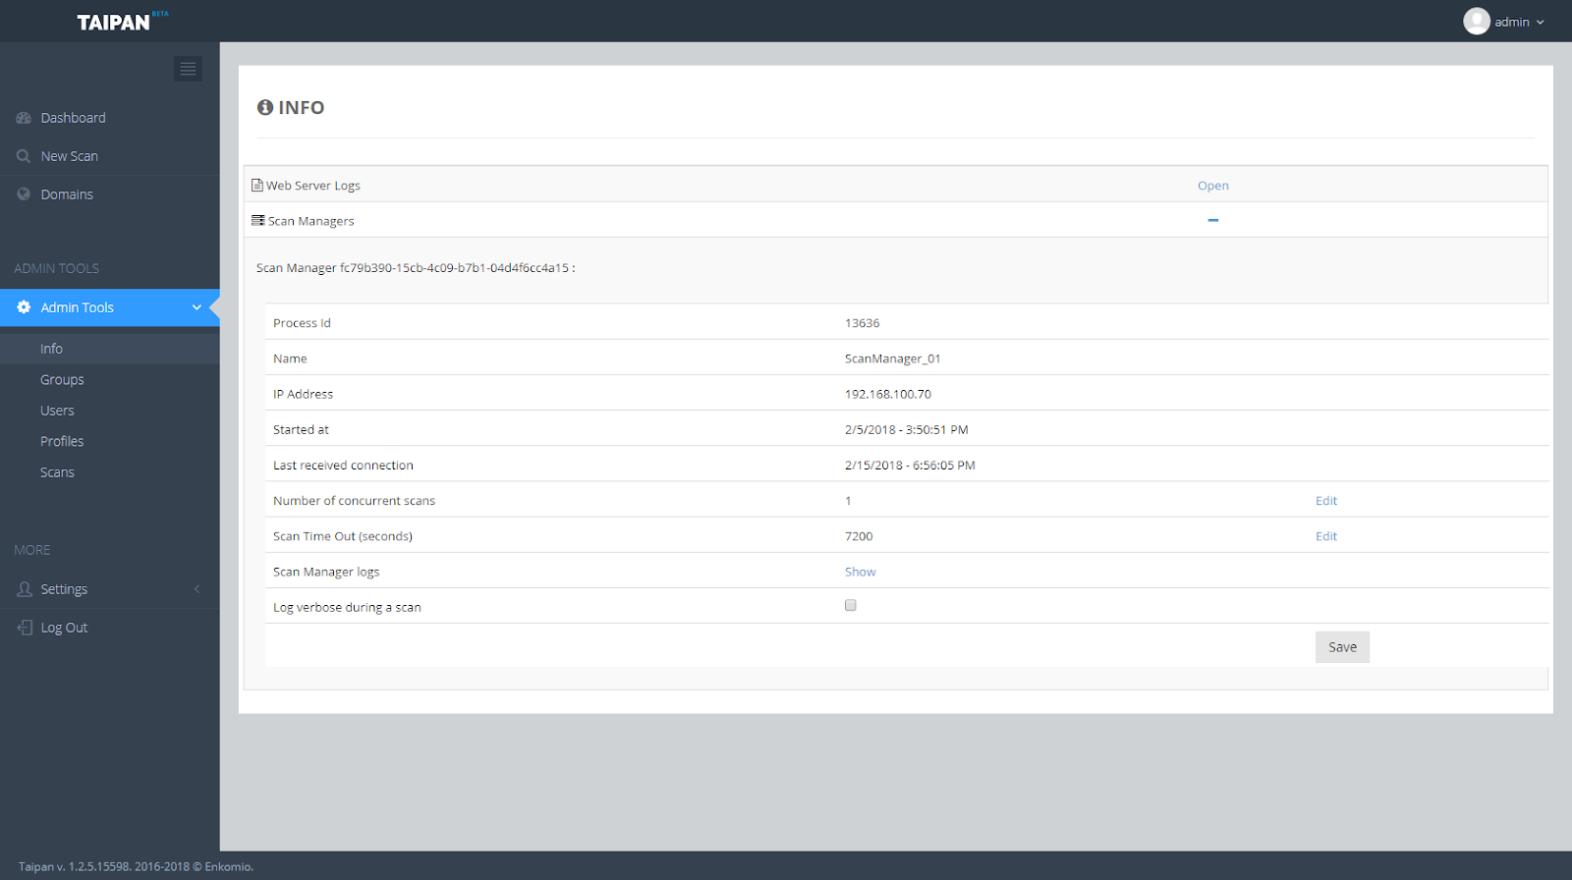Click the Settings person icon

click(25, 589)
